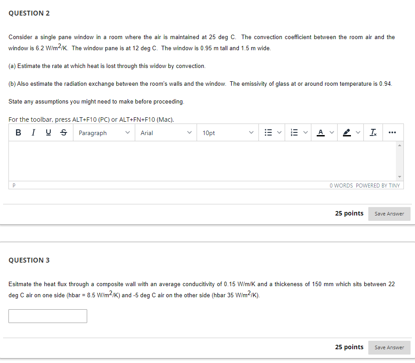Save Answer for Question 2
Viewport: 415px width, 363px height.
[389, 214]
